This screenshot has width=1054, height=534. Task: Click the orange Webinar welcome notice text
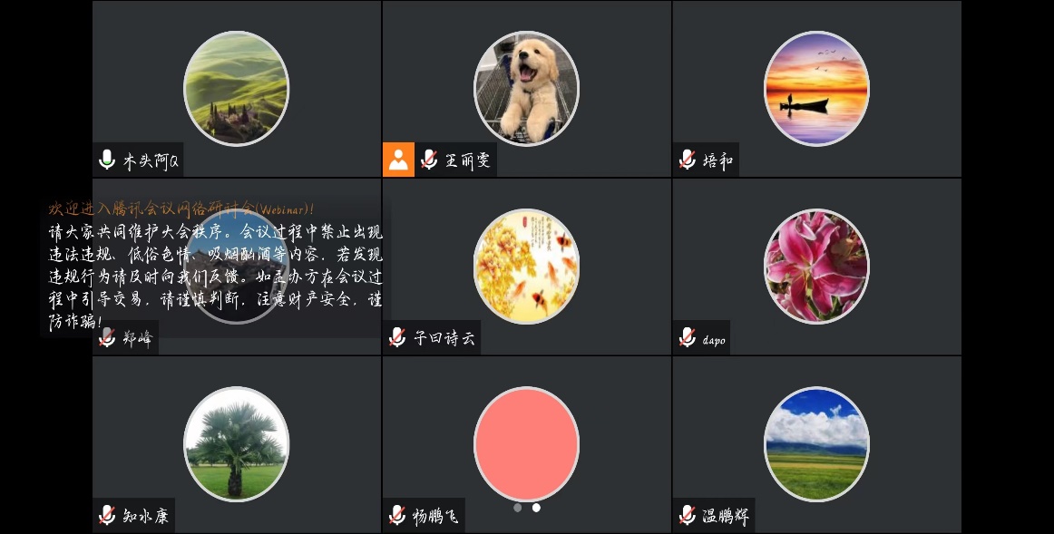coord(181,209)
